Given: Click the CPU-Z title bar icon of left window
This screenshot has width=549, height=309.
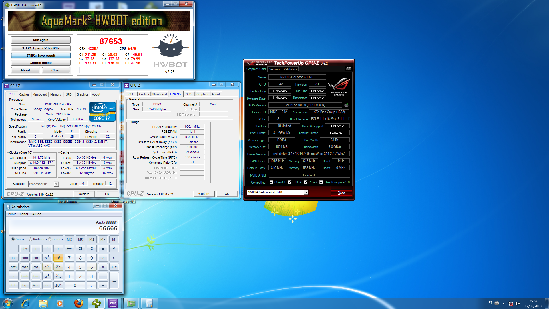Looking at the screenshot, I should (7, 86).
